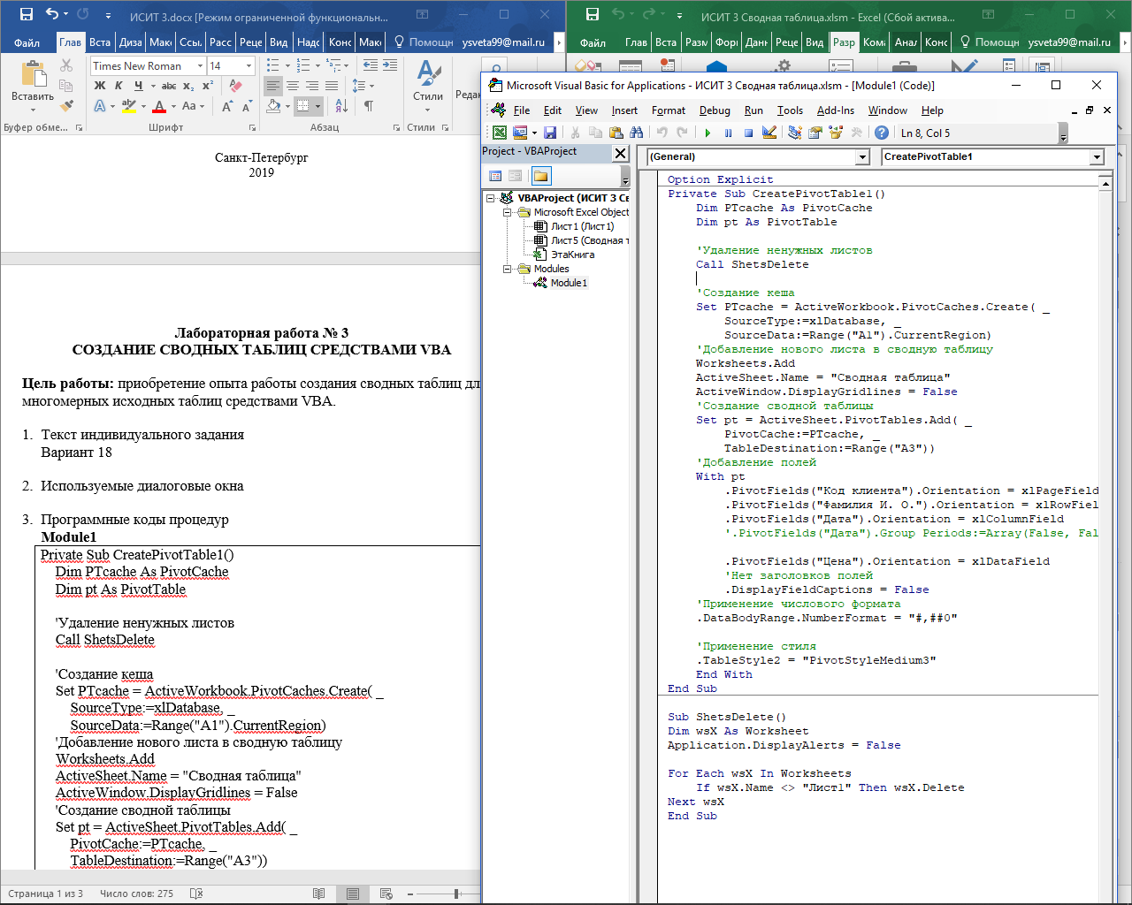Viewport: 1132px width, 905px height.
Task: Collapse the Modules folder in project tree
Action: [508, 269]
